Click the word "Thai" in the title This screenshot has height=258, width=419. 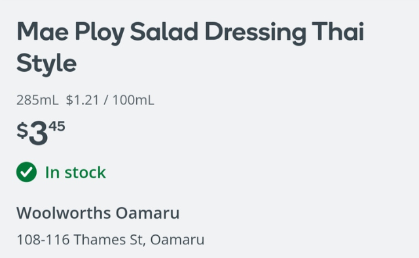(338, 31)
